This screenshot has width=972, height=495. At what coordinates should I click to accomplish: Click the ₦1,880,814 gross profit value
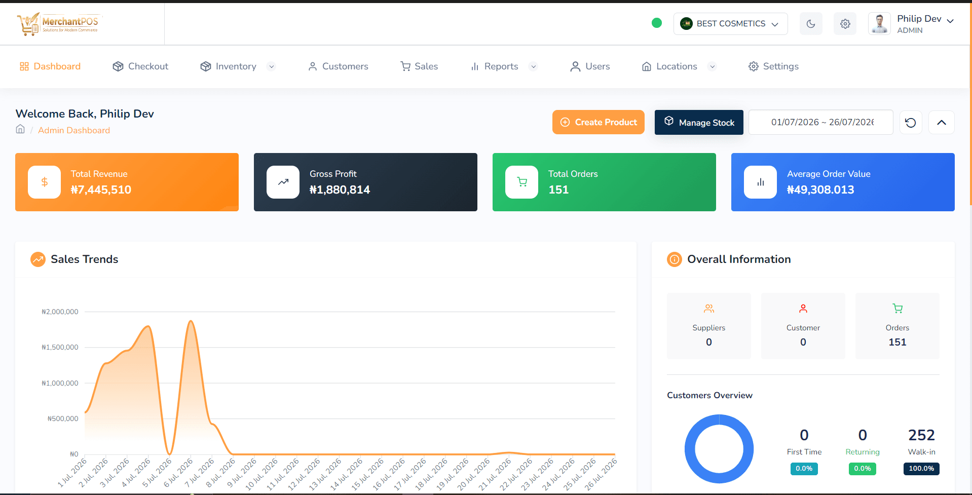pyautogui.click(x=340, y=189)
